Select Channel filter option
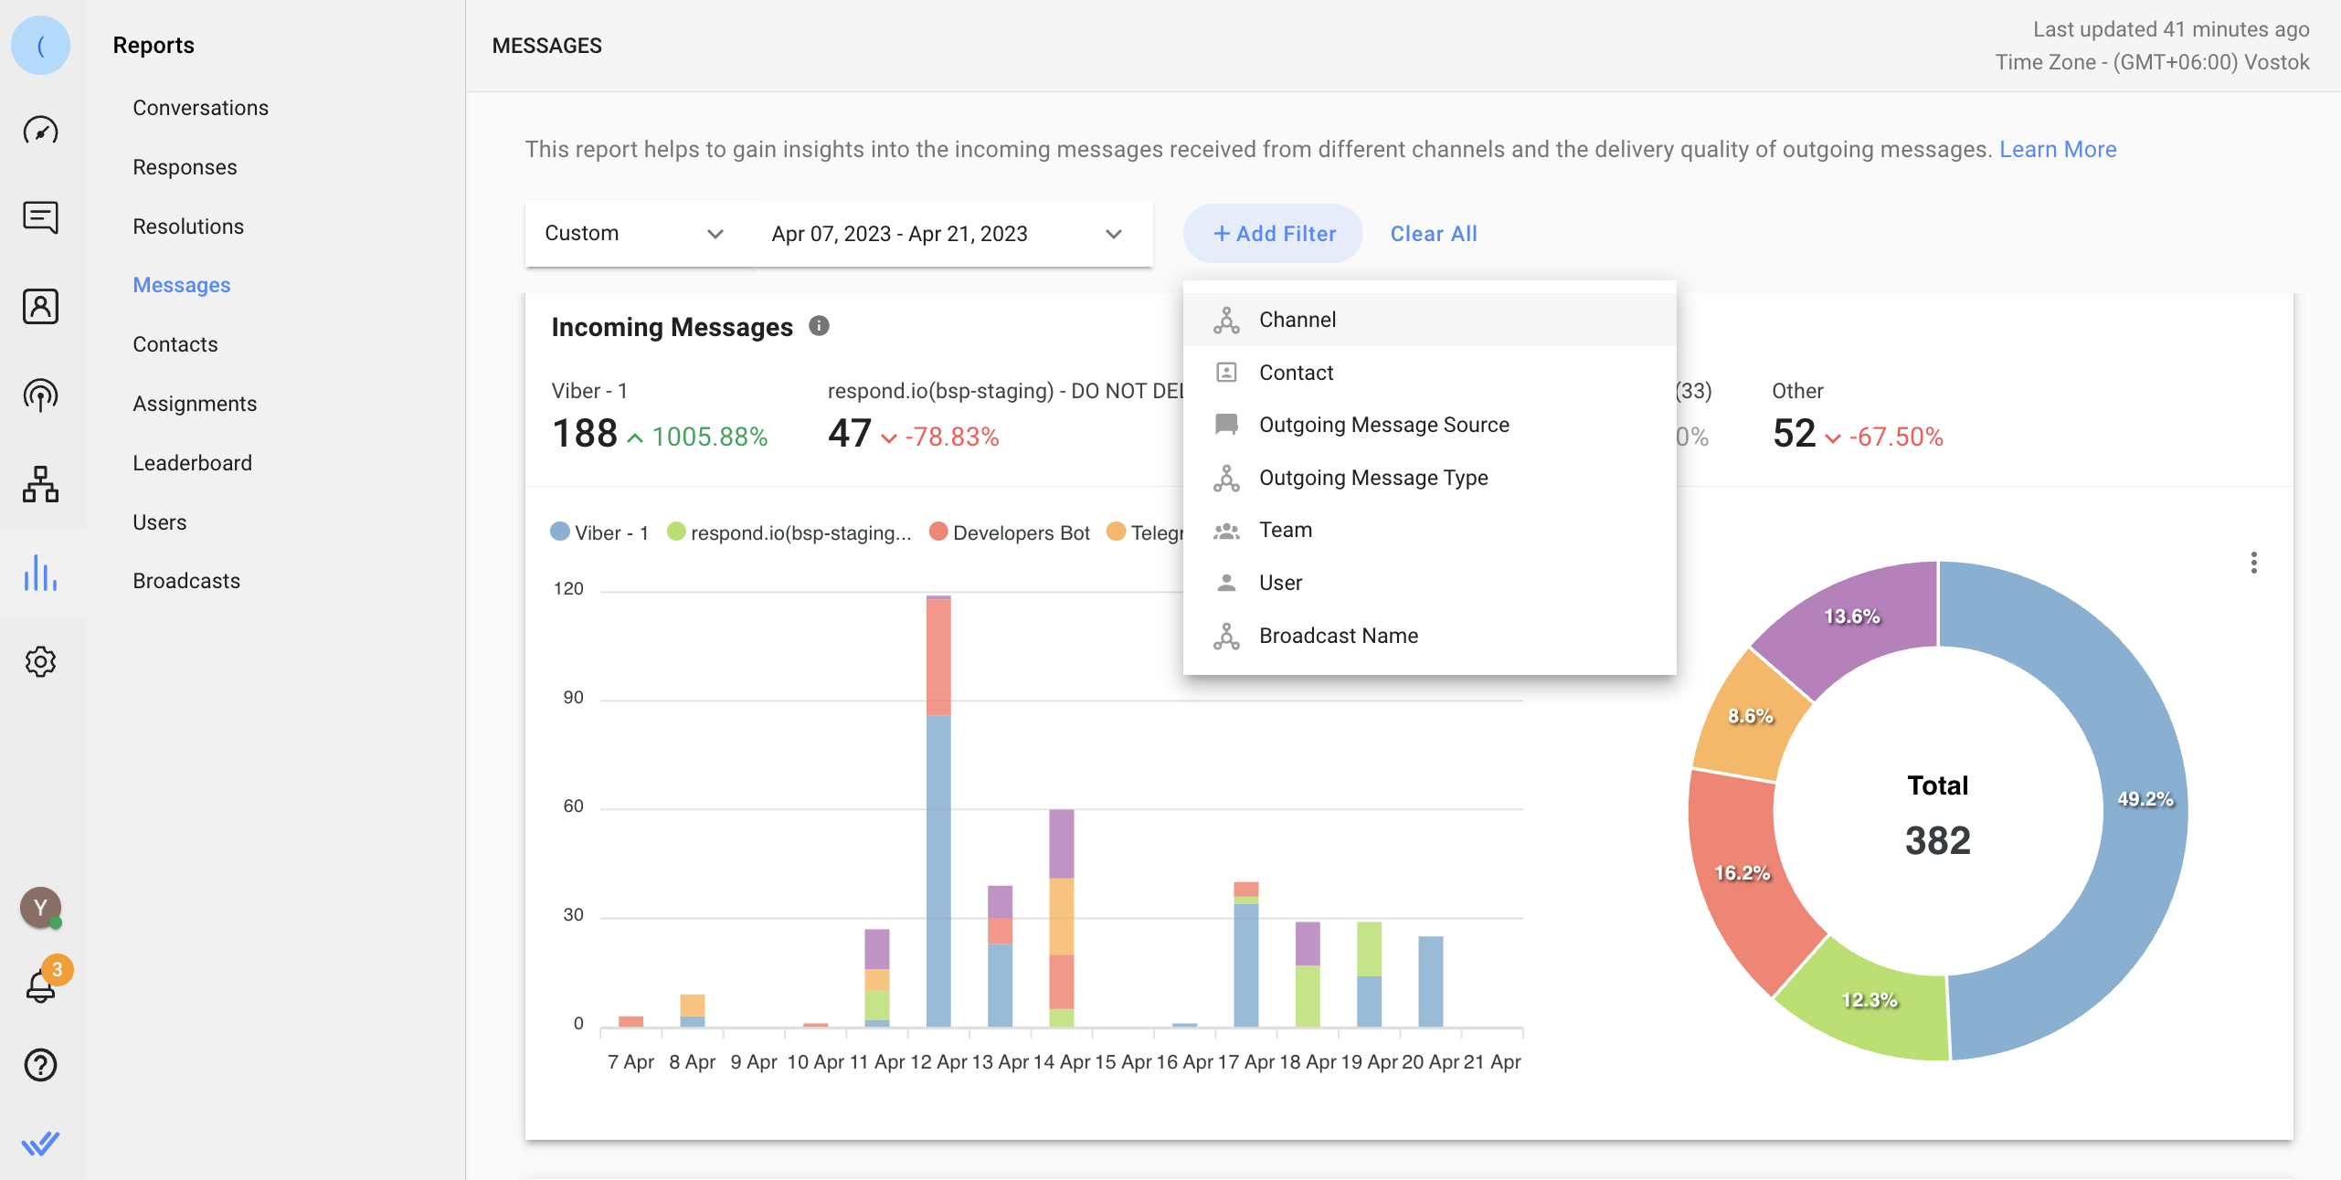 pyautogui.click(x=1297, y=320)
